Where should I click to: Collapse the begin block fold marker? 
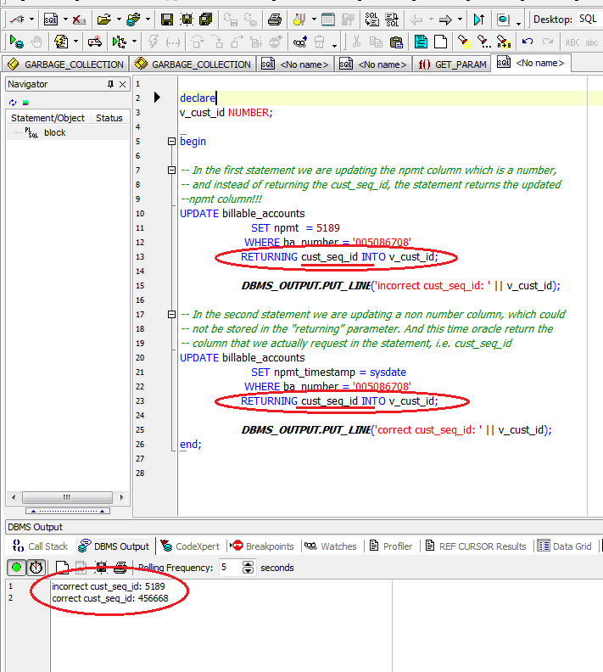[172, 142]
